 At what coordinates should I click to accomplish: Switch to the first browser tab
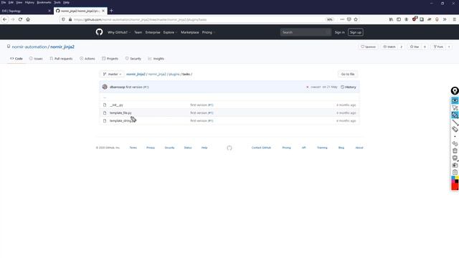27,11
